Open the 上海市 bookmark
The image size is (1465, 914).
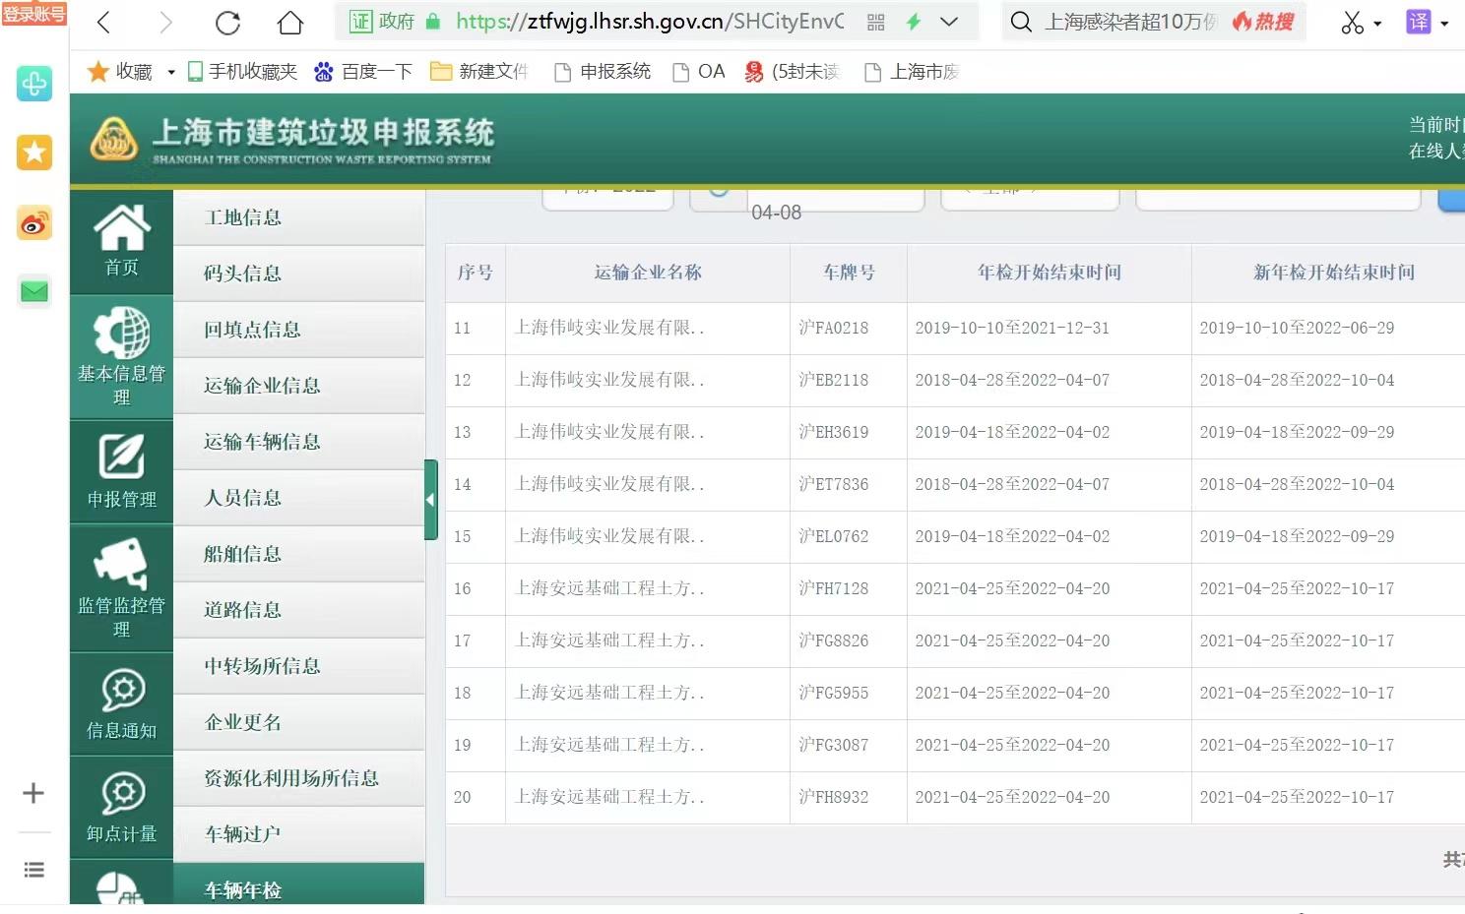click(x=911, y=71)
